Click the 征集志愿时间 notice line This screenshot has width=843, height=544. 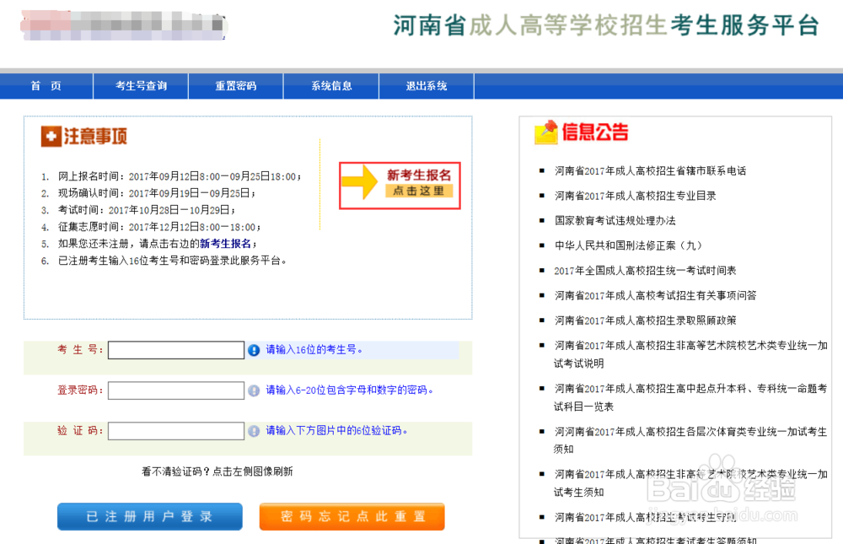click(x=159, y=227)
